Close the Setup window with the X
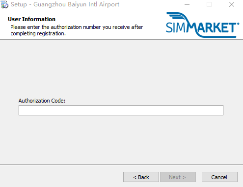243x187 pixels. click(232, 4)
